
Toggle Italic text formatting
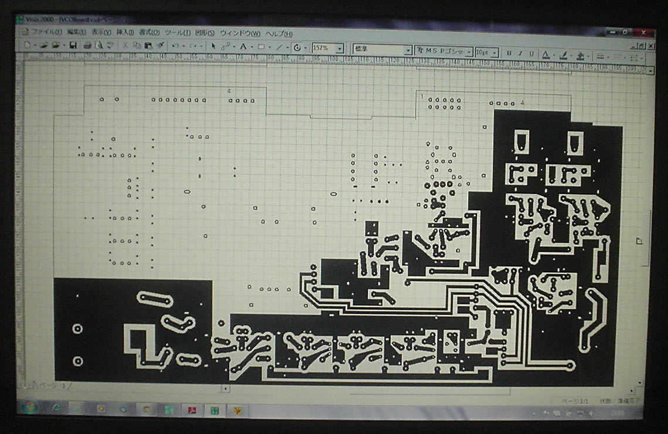pyautogui.click(x=520, y=53)
